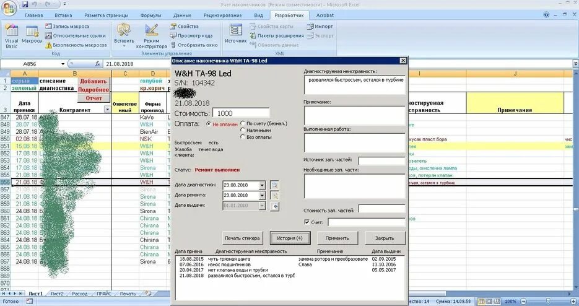579x306 pixels.
Task: Click Просмотр кода in ribbon
Action: [x=191, y=35]
